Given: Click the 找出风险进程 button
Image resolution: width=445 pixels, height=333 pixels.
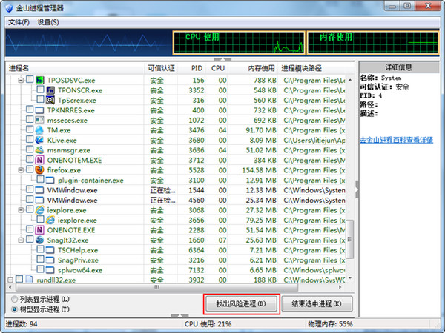Looking at the screenshot, I should (x=241, y=303).
